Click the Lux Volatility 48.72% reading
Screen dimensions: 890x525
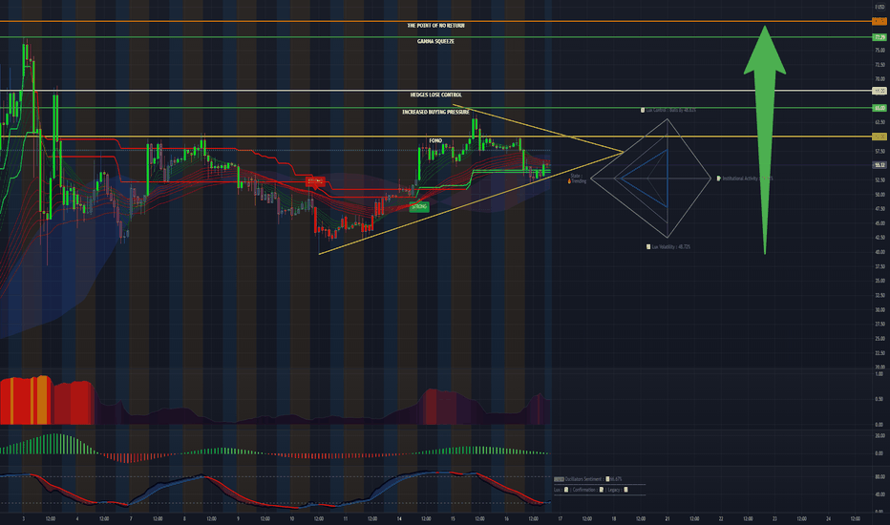click(x=671, y=247)
